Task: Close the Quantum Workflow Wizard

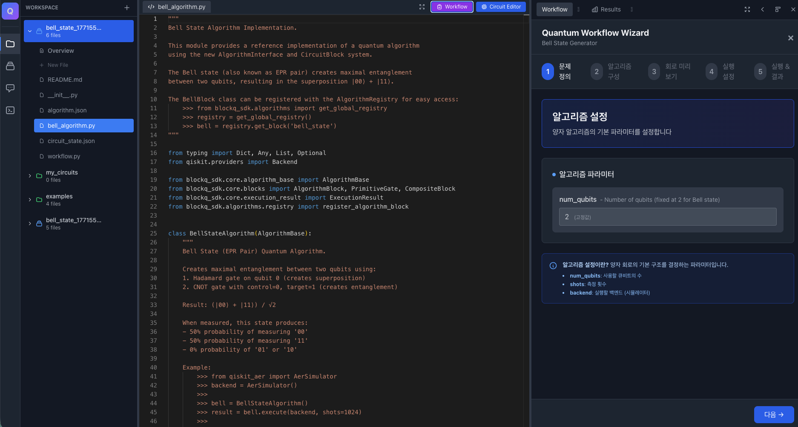Action: 790,38
